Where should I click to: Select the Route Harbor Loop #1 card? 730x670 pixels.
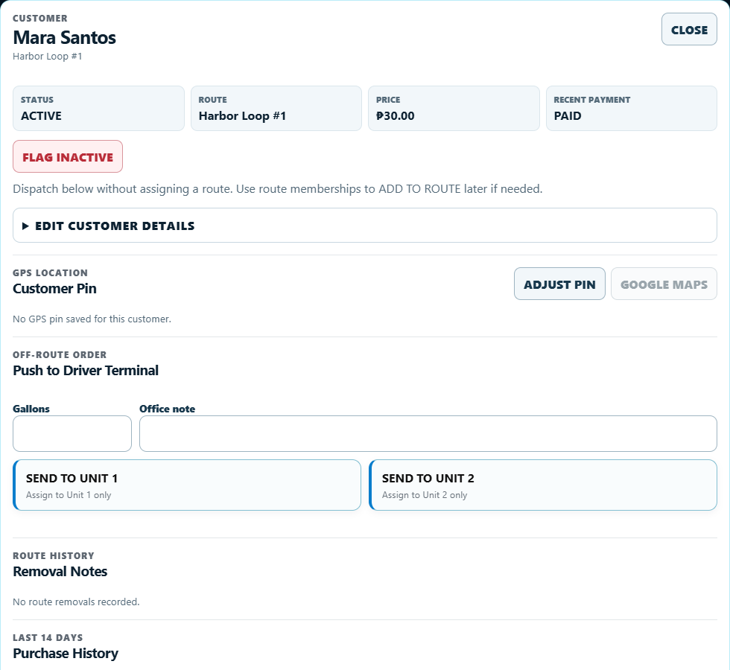click(276, 108)
